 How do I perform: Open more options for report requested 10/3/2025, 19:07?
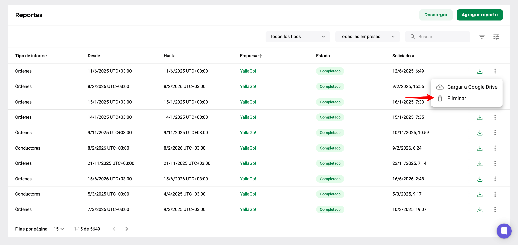[495, 209]
